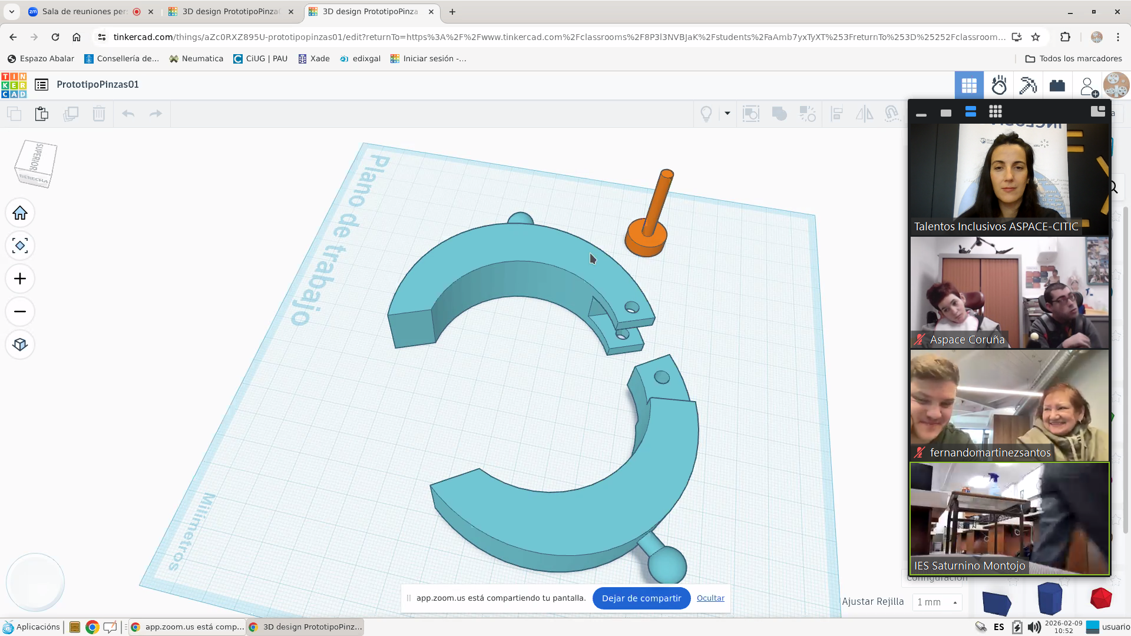Select the red polyhedron shape swatch
This screenshot has width=1131, height=636.
[1100, 598]
